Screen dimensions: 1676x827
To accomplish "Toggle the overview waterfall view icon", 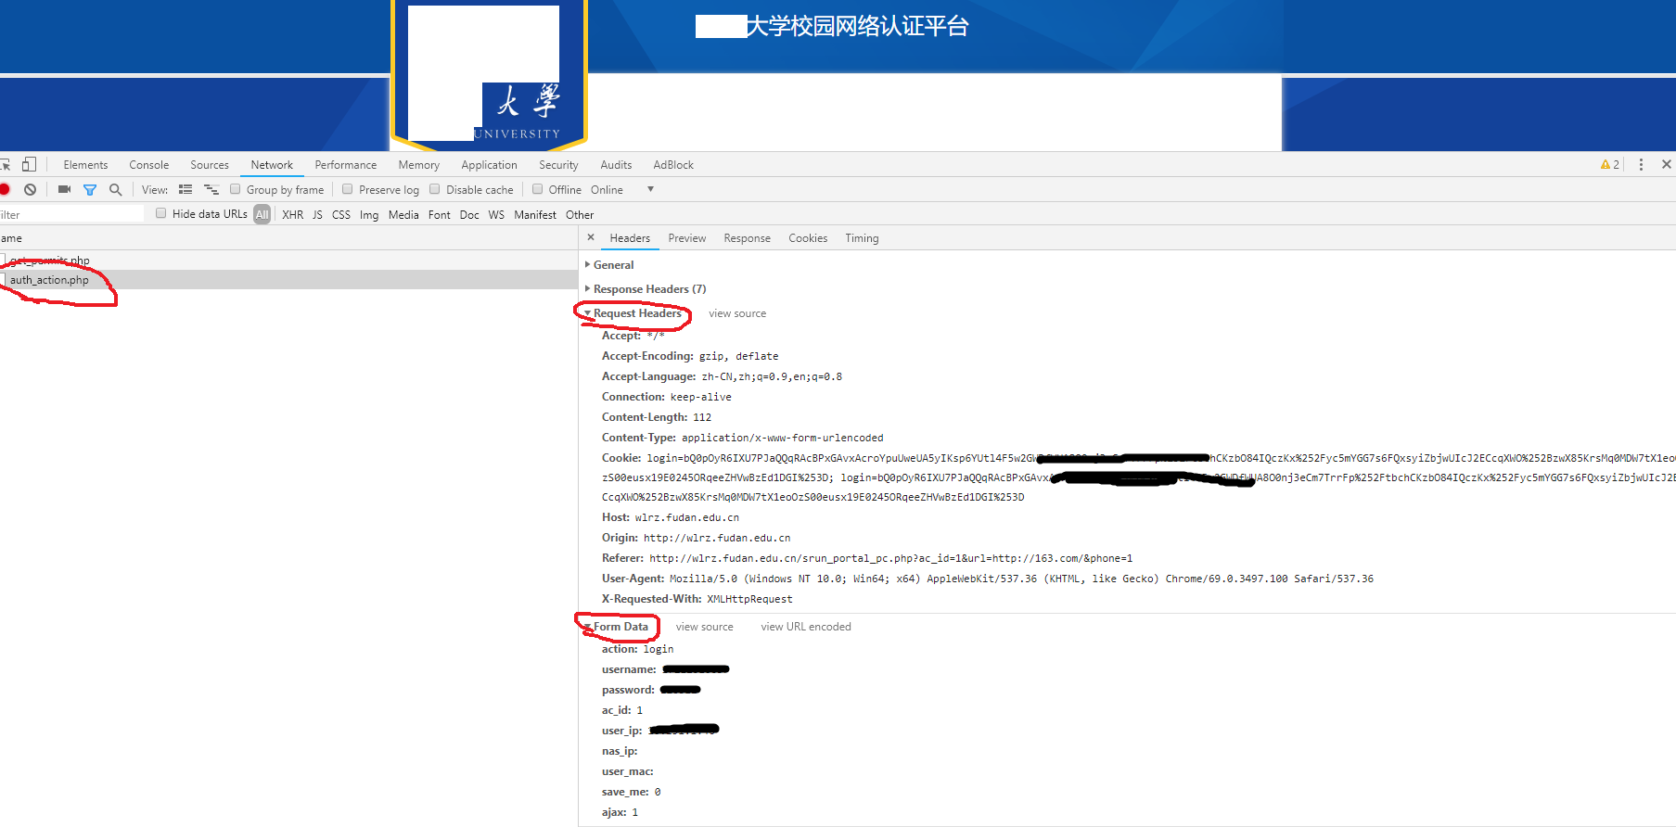I will point(211,189).
